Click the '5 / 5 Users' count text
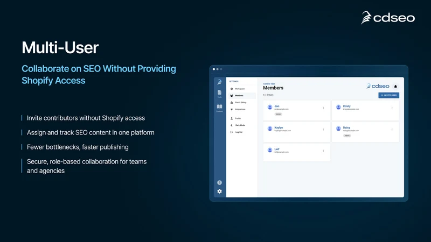431x242 pixels. coord(268,95)
